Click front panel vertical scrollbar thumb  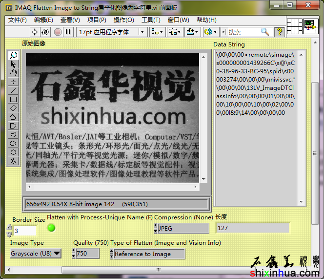(x=315, y=153)
